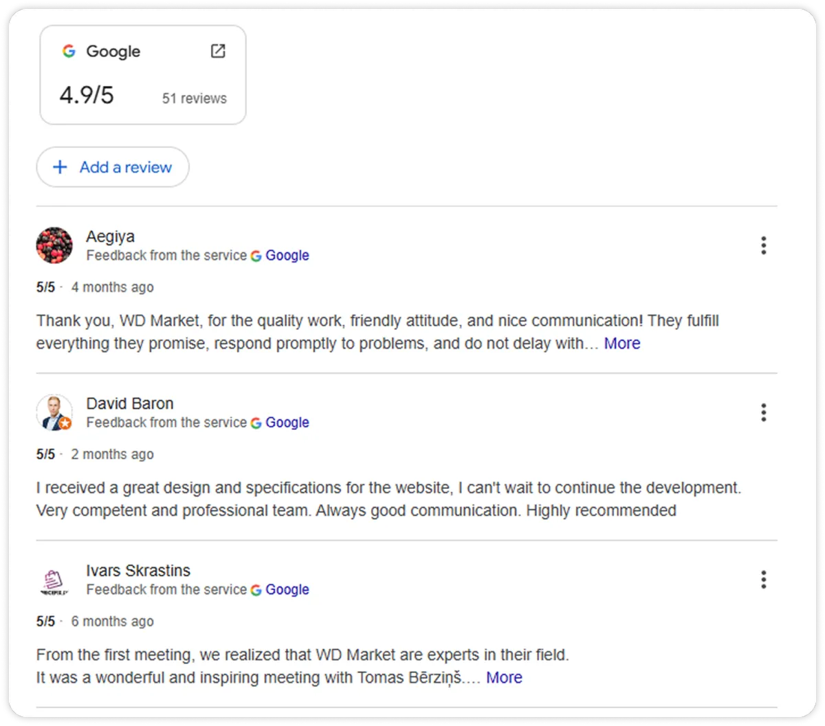This screenshot has height=726, width=825.
Task: Click the reviewer name Aegiya
Action: tap(111, 236)
